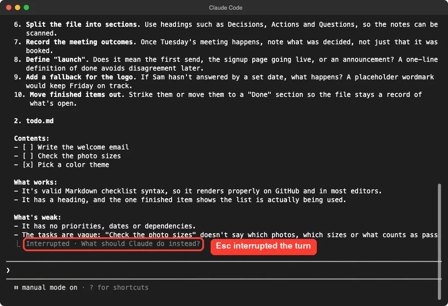Viewport: 448px width, 306px height.
Task: Click the "Interrupted · What should Claude do instead?" message
Action: point(113,244)
